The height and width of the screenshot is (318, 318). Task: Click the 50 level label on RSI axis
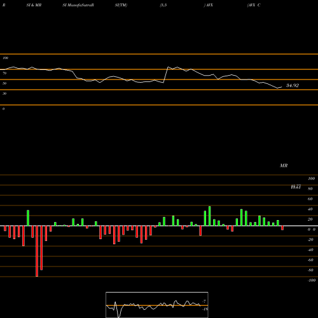coord(4,83)
